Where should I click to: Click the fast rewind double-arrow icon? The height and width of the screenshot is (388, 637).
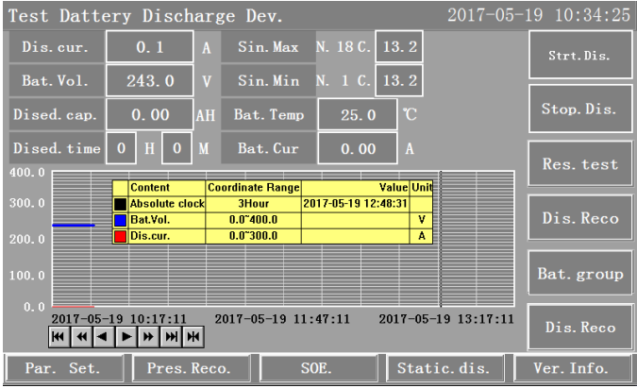point(81,336)
